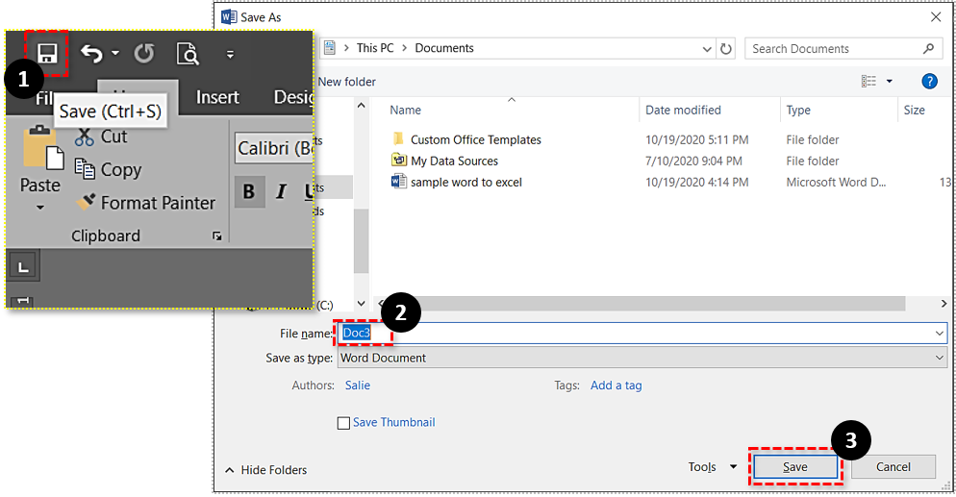
Task: Open Customize Quick Access Toolbar dropdown
Action: point(230,55)
